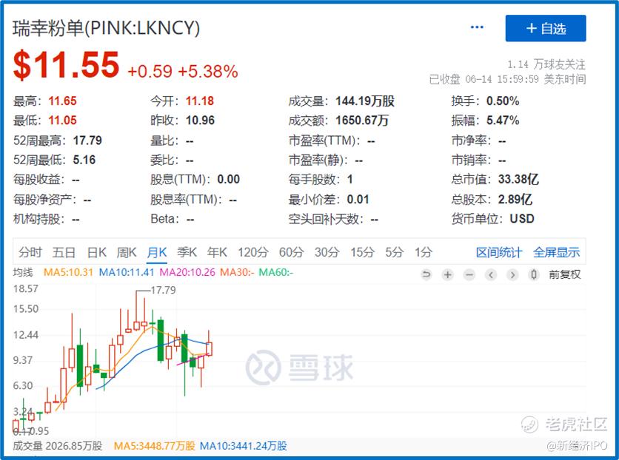Image resolution: width=619 pixels, height=460 pixels.
Task: Click 货币单位 USD value
Action: (x=522, y=219)
